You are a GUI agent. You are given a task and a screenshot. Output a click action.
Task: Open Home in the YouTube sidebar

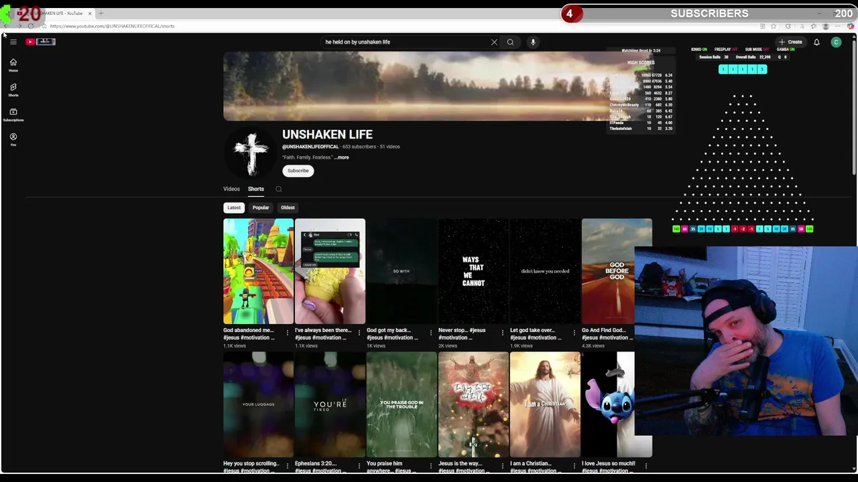point(13,65)
